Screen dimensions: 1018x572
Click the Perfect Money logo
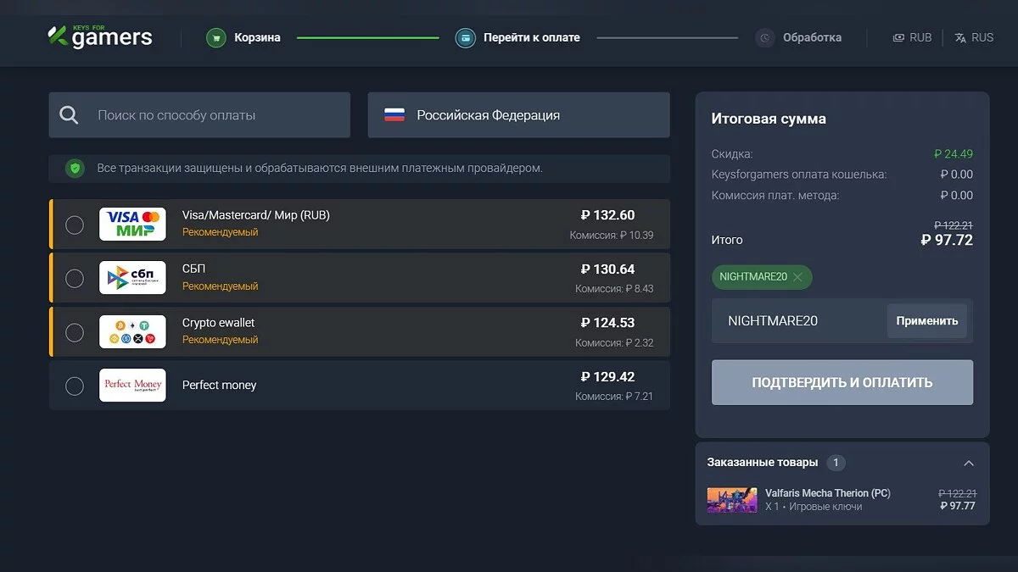tap(132, 385)
